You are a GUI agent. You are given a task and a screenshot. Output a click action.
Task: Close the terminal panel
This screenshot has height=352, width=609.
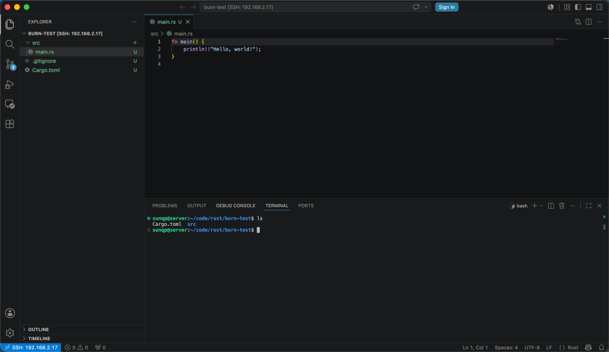click(x=599, y=206)
